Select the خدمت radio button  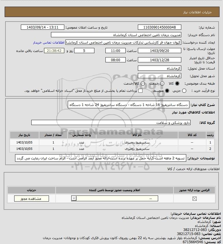(x=162, y=83)
